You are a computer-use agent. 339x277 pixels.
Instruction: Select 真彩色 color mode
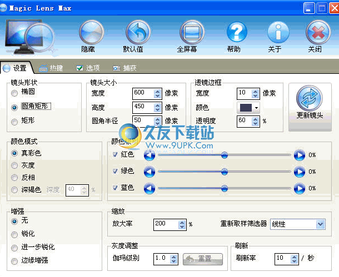14,153
